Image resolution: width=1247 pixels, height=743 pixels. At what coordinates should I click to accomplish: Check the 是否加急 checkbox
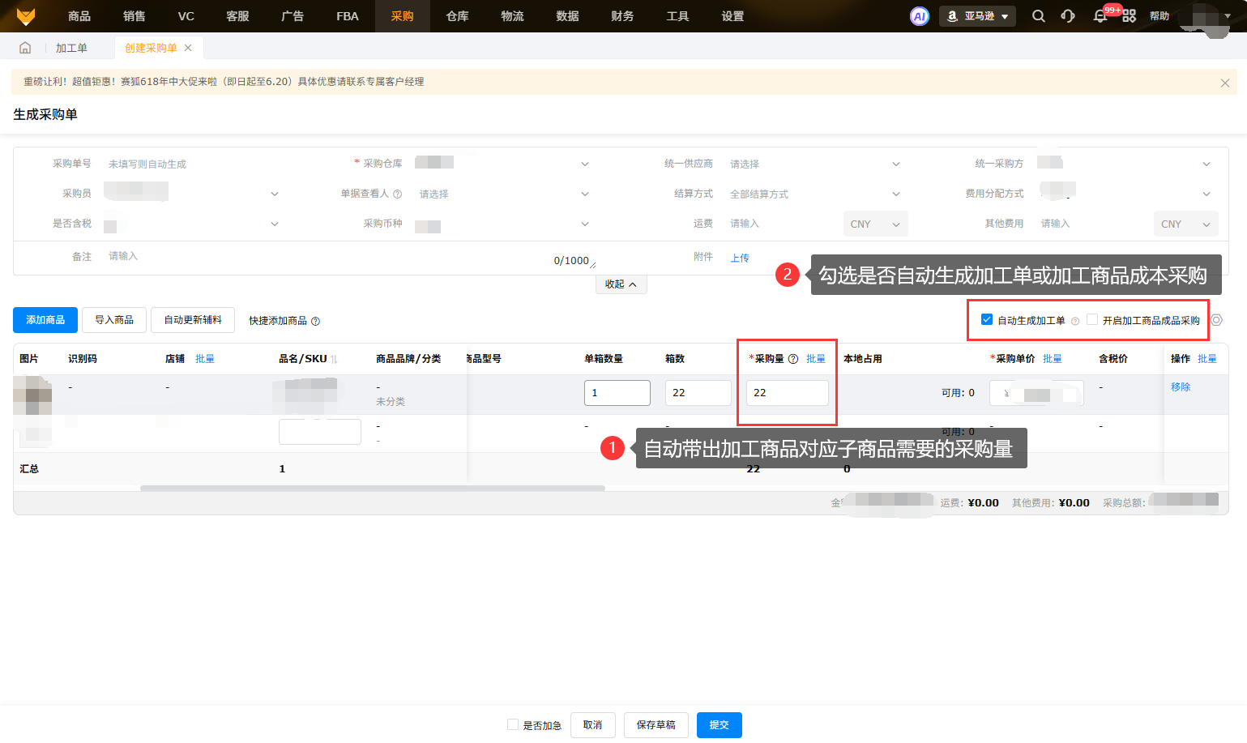click(513, 724)
